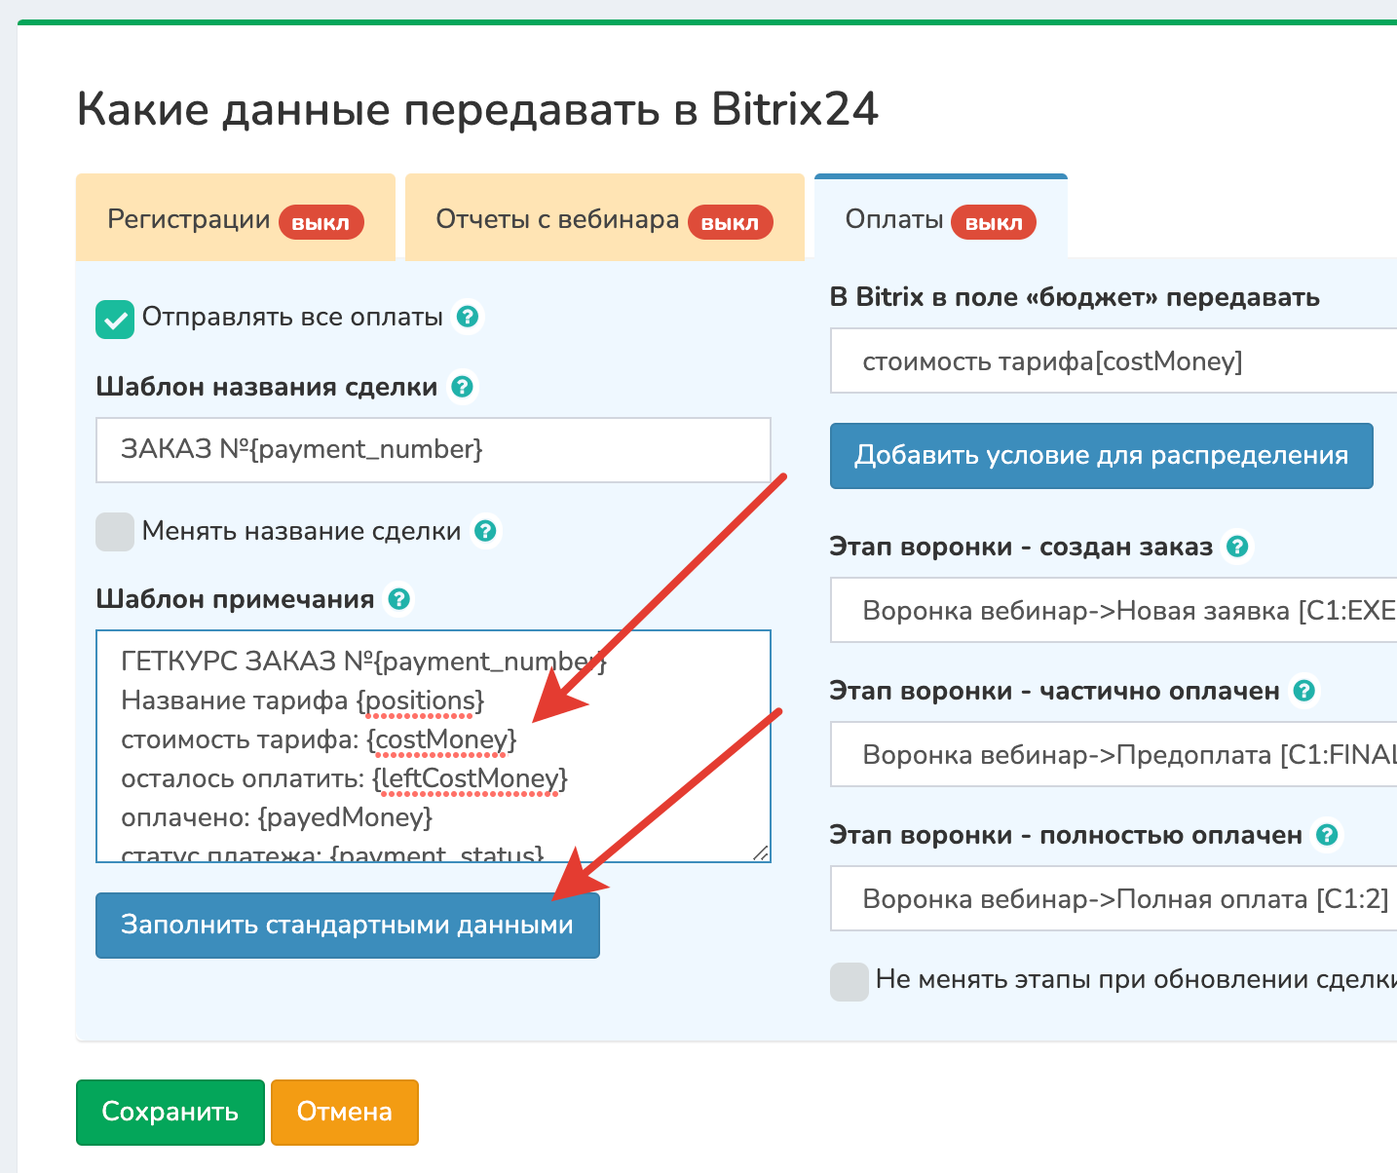Open help icon beside полностью оплачен

pyautogui.click(x=1327, y=835)
